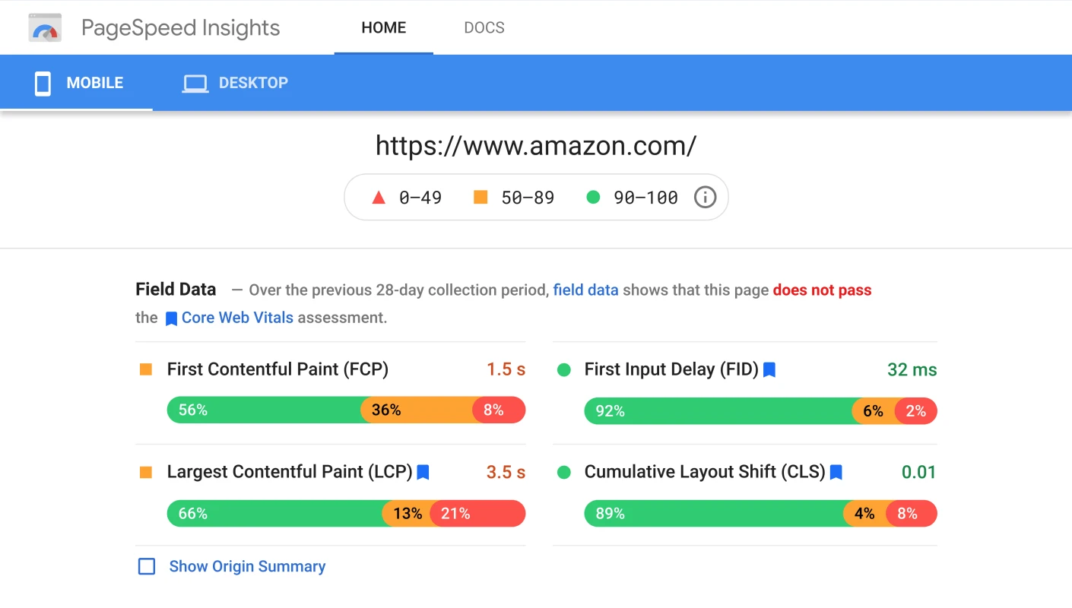This screenshot has height=608, width=1072.
Task: Click the green circle beside First Input Delay
Action: pyautogui.click(x=563, y=369)
